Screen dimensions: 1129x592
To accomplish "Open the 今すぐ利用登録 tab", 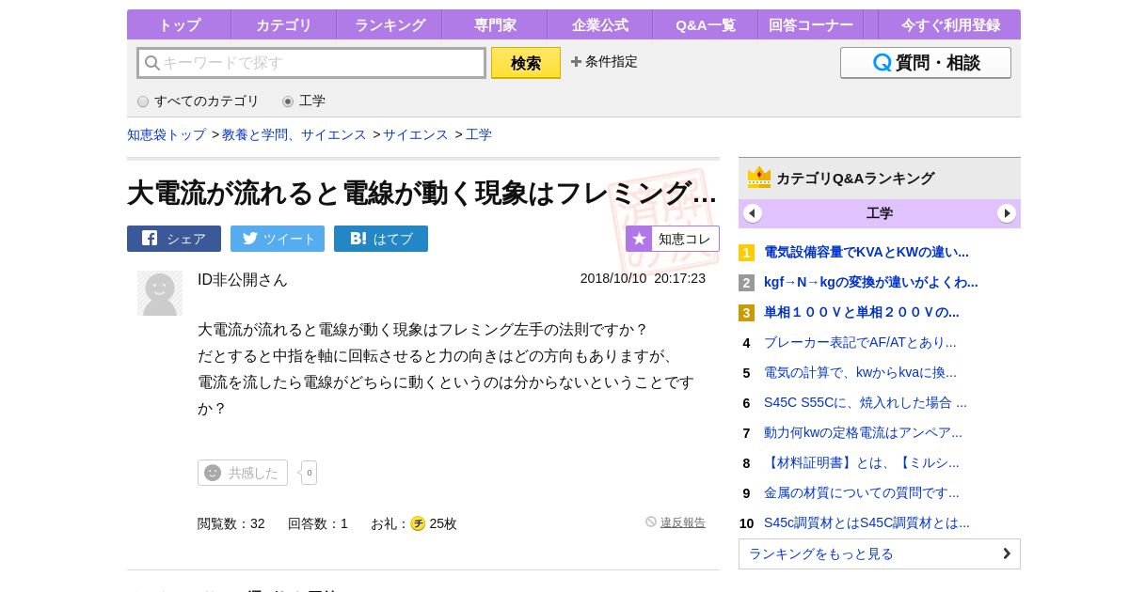I will pos(950,24).
